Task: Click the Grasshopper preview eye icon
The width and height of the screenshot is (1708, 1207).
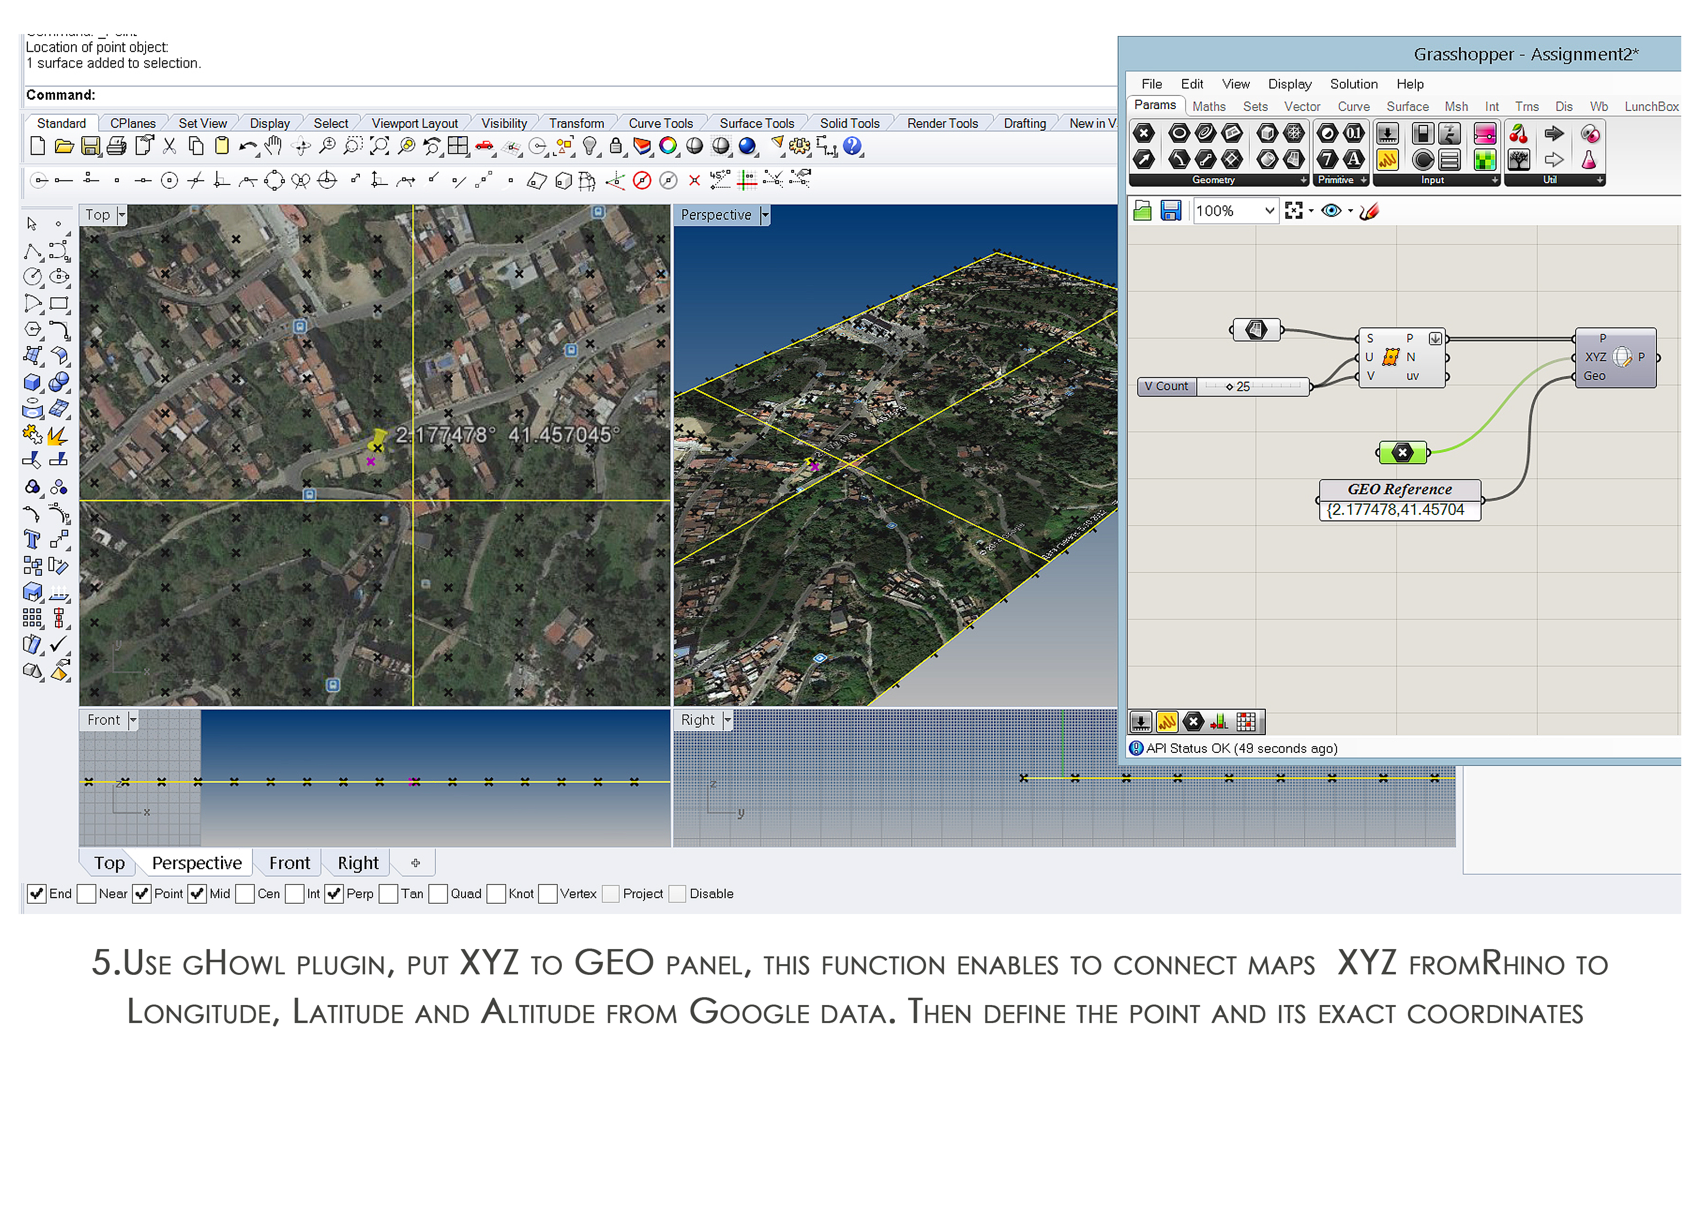Action: (1331, 211)
